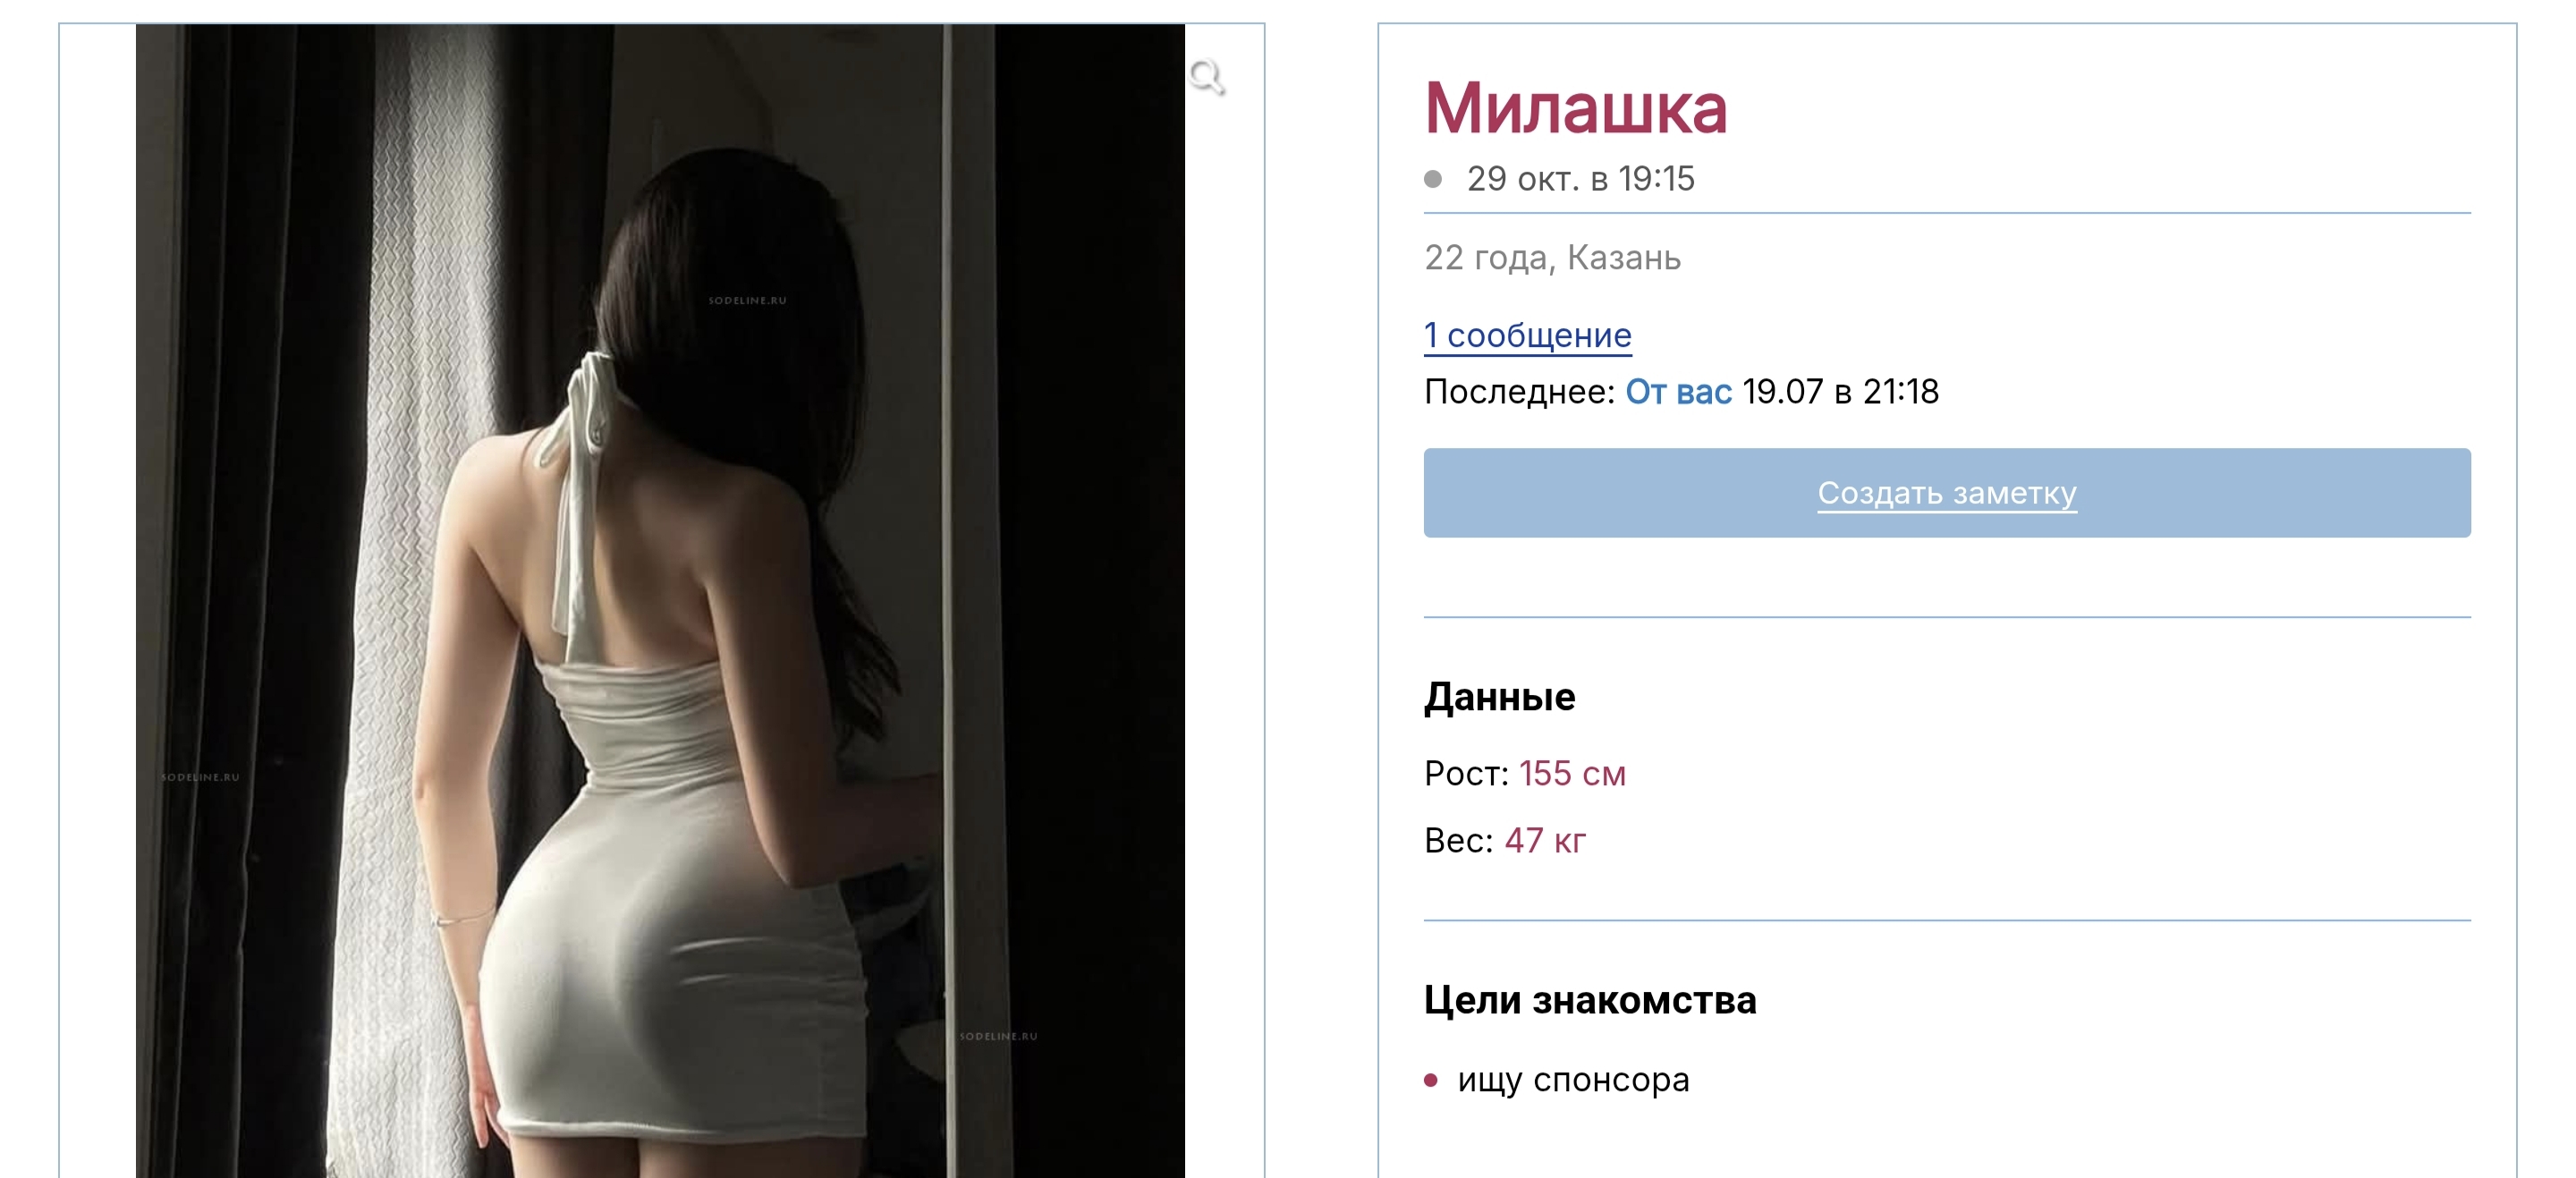Viewport: 2576px width, 1178px height.
Task: Open the "1 сообщение" link
Action: (x=1527, y=335)
